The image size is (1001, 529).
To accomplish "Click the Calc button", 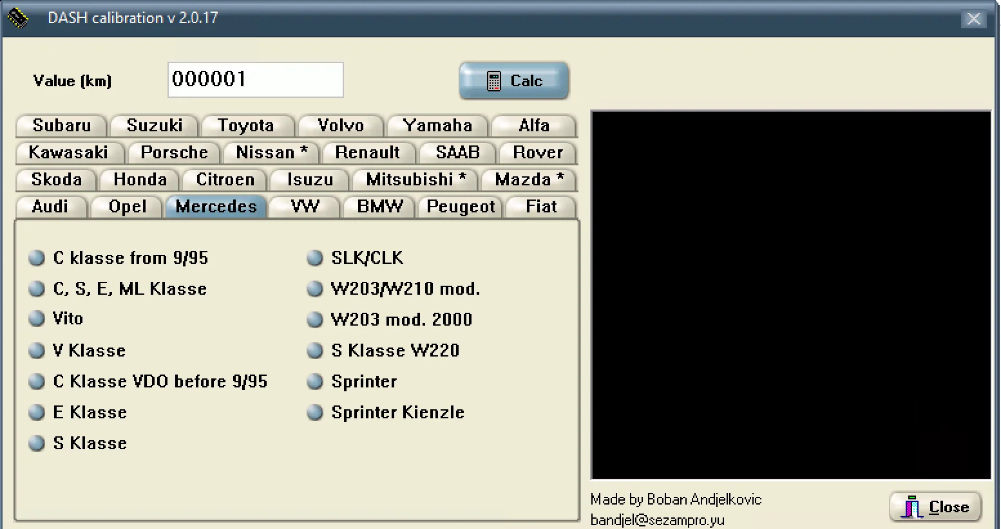I will pos(514,81).
